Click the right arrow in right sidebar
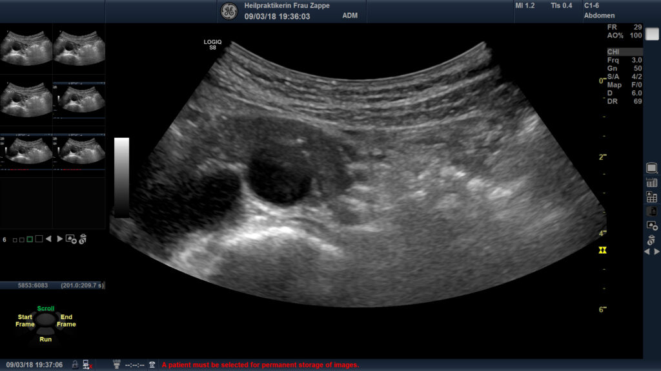 (x=656, y=252)
